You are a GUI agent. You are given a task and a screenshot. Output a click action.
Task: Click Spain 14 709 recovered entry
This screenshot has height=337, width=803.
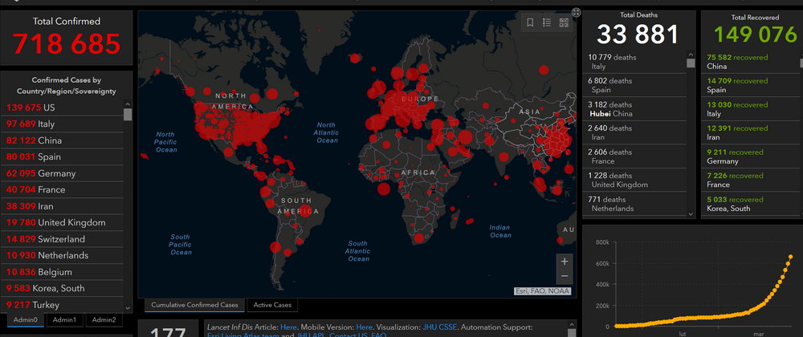point(750,85)
